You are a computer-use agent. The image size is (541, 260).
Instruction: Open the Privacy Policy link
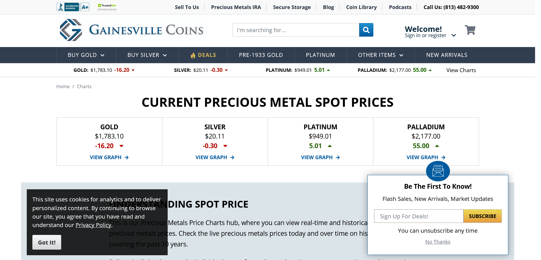[x=93, y=225]
